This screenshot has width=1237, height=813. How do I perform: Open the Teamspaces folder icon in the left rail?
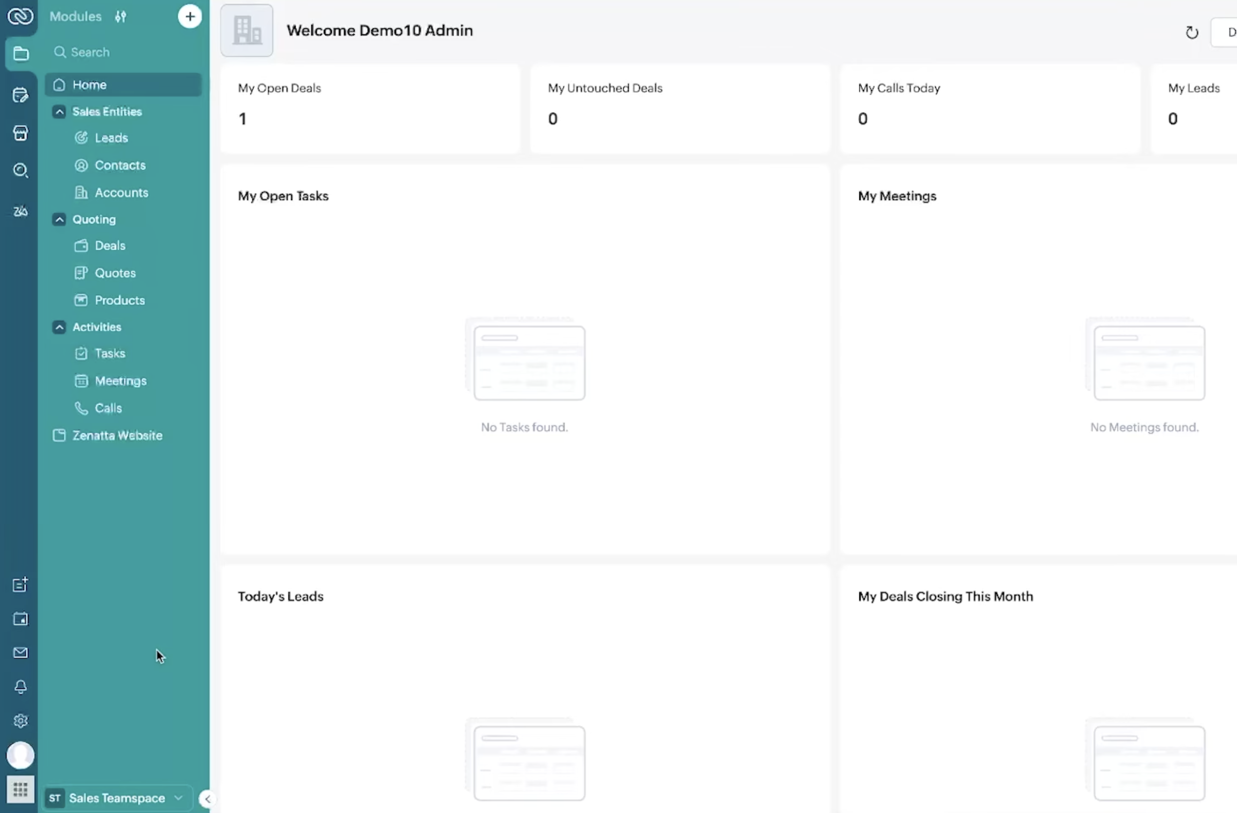20,53
